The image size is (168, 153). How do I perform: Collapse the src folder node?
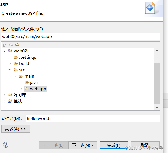10,70
